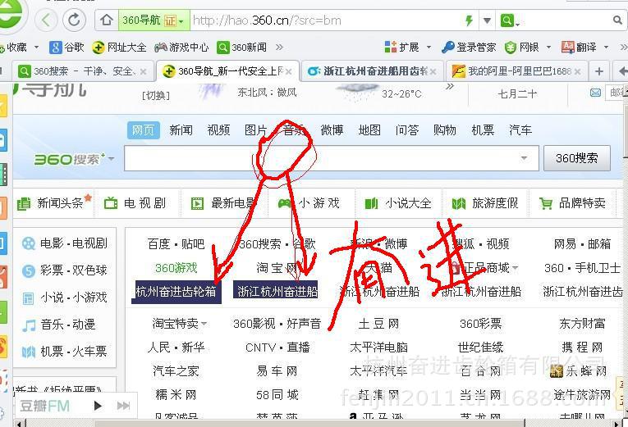Switch to the 我的阿里-阿里巴巴1688 tab
628x427 pixels.
pos(516,71)
